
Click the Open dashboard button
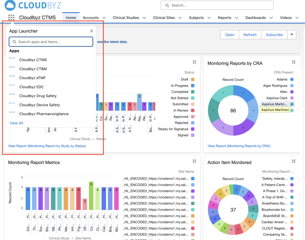(230, 35)
